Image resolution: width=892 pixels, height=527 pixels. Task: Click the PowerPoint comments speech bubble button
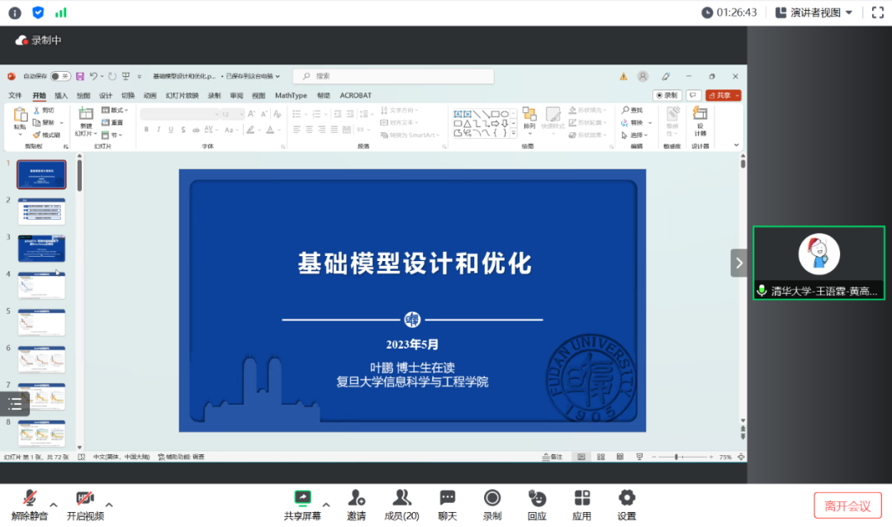point(693,95)
